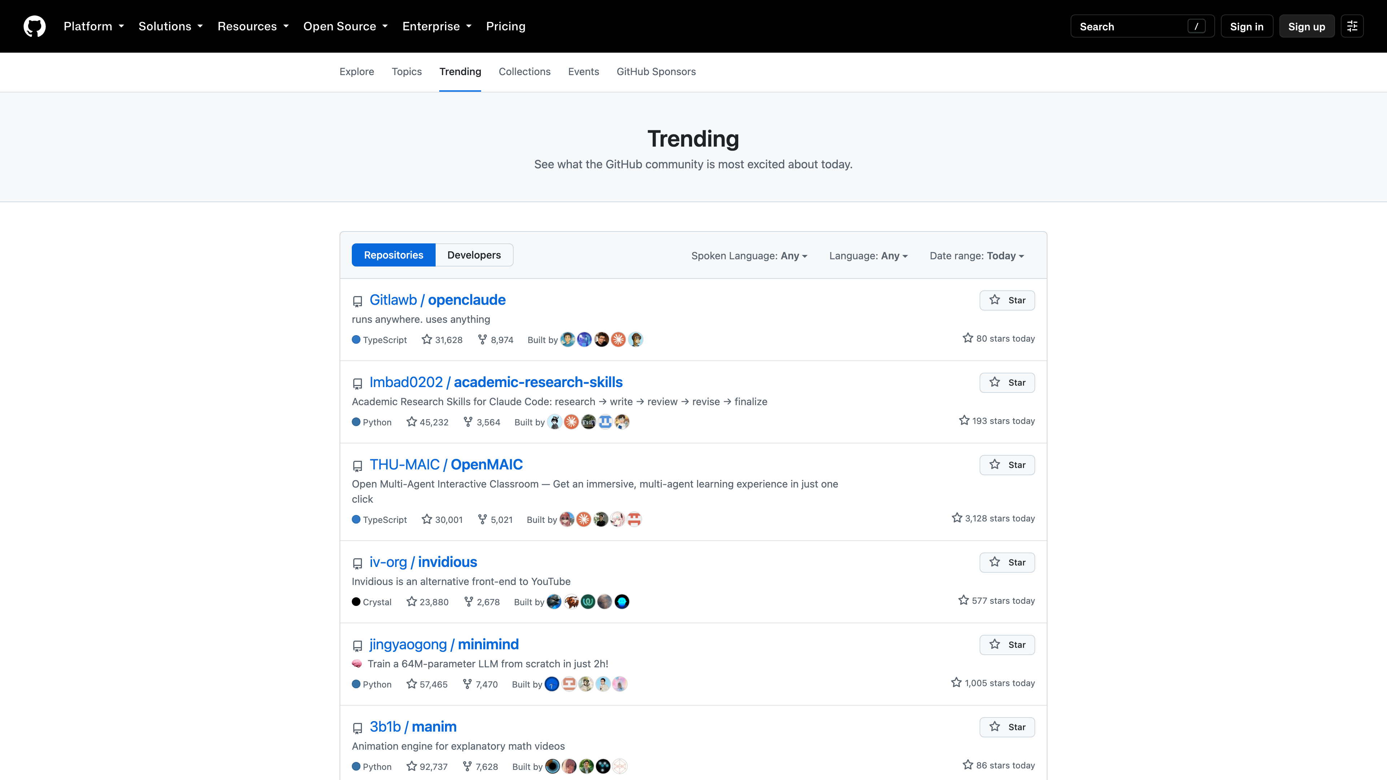Click first contributor avatar on invidious row
The image size is (1387, 780).
[554, 602]
